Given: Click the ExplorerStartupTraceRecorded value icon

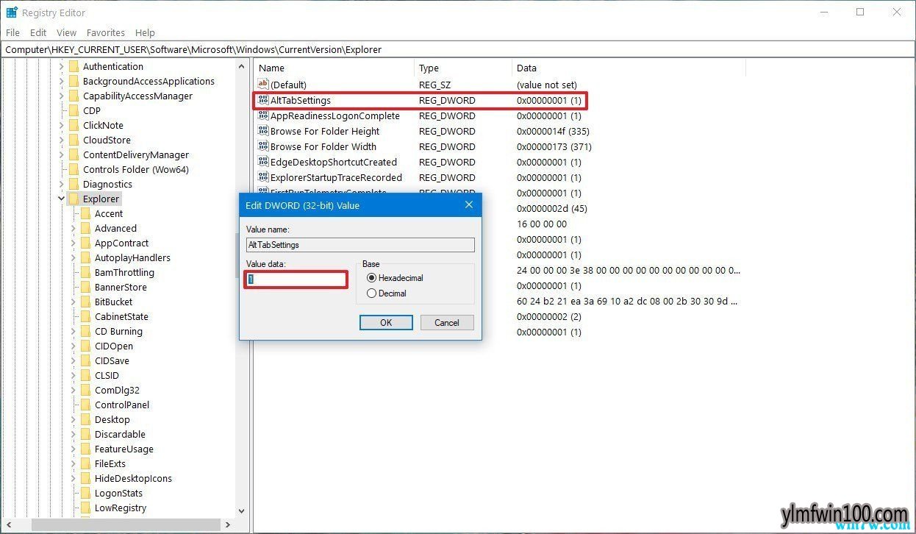Looking at the screenshot, I should pyautogui.click(x=263, y=177).
